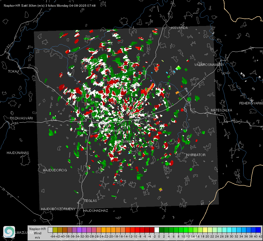The image size is (263, 241).
Task: Click the 'Napkor-HR' legend title
Action: coord(37,229)
